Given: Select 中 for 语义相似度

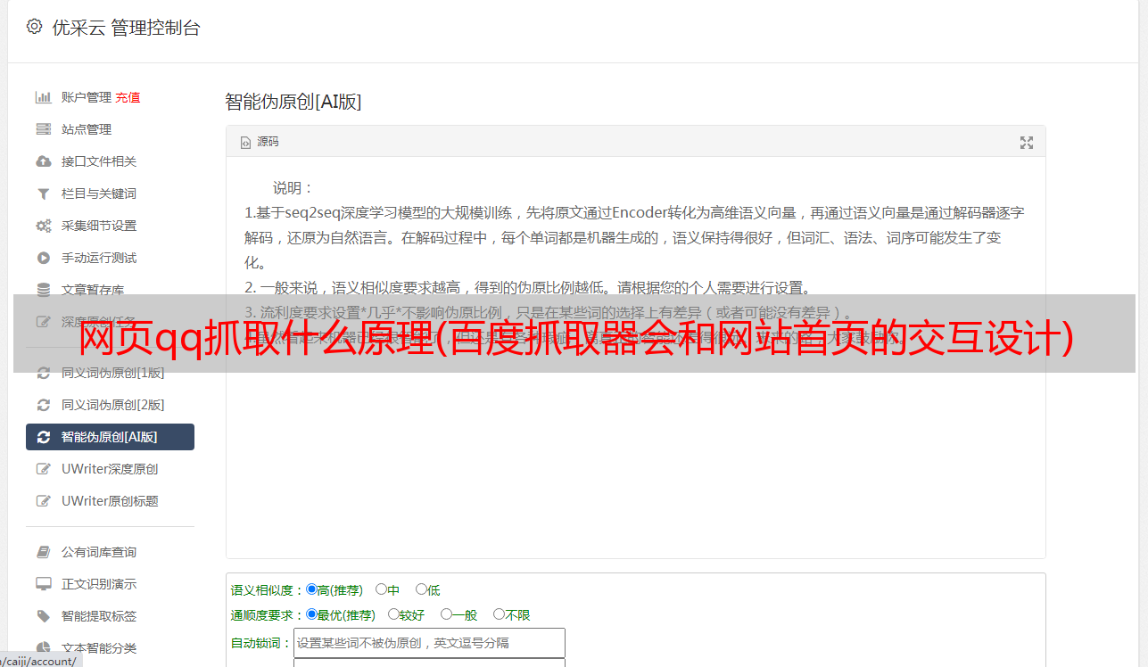Looking at the screenshot, I should coord(381,589).
